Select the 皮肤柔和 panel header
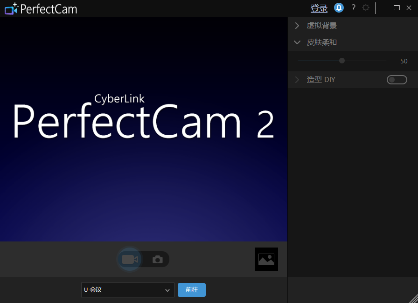The height and width of the screenshot is (303, 418). [321, 42]
